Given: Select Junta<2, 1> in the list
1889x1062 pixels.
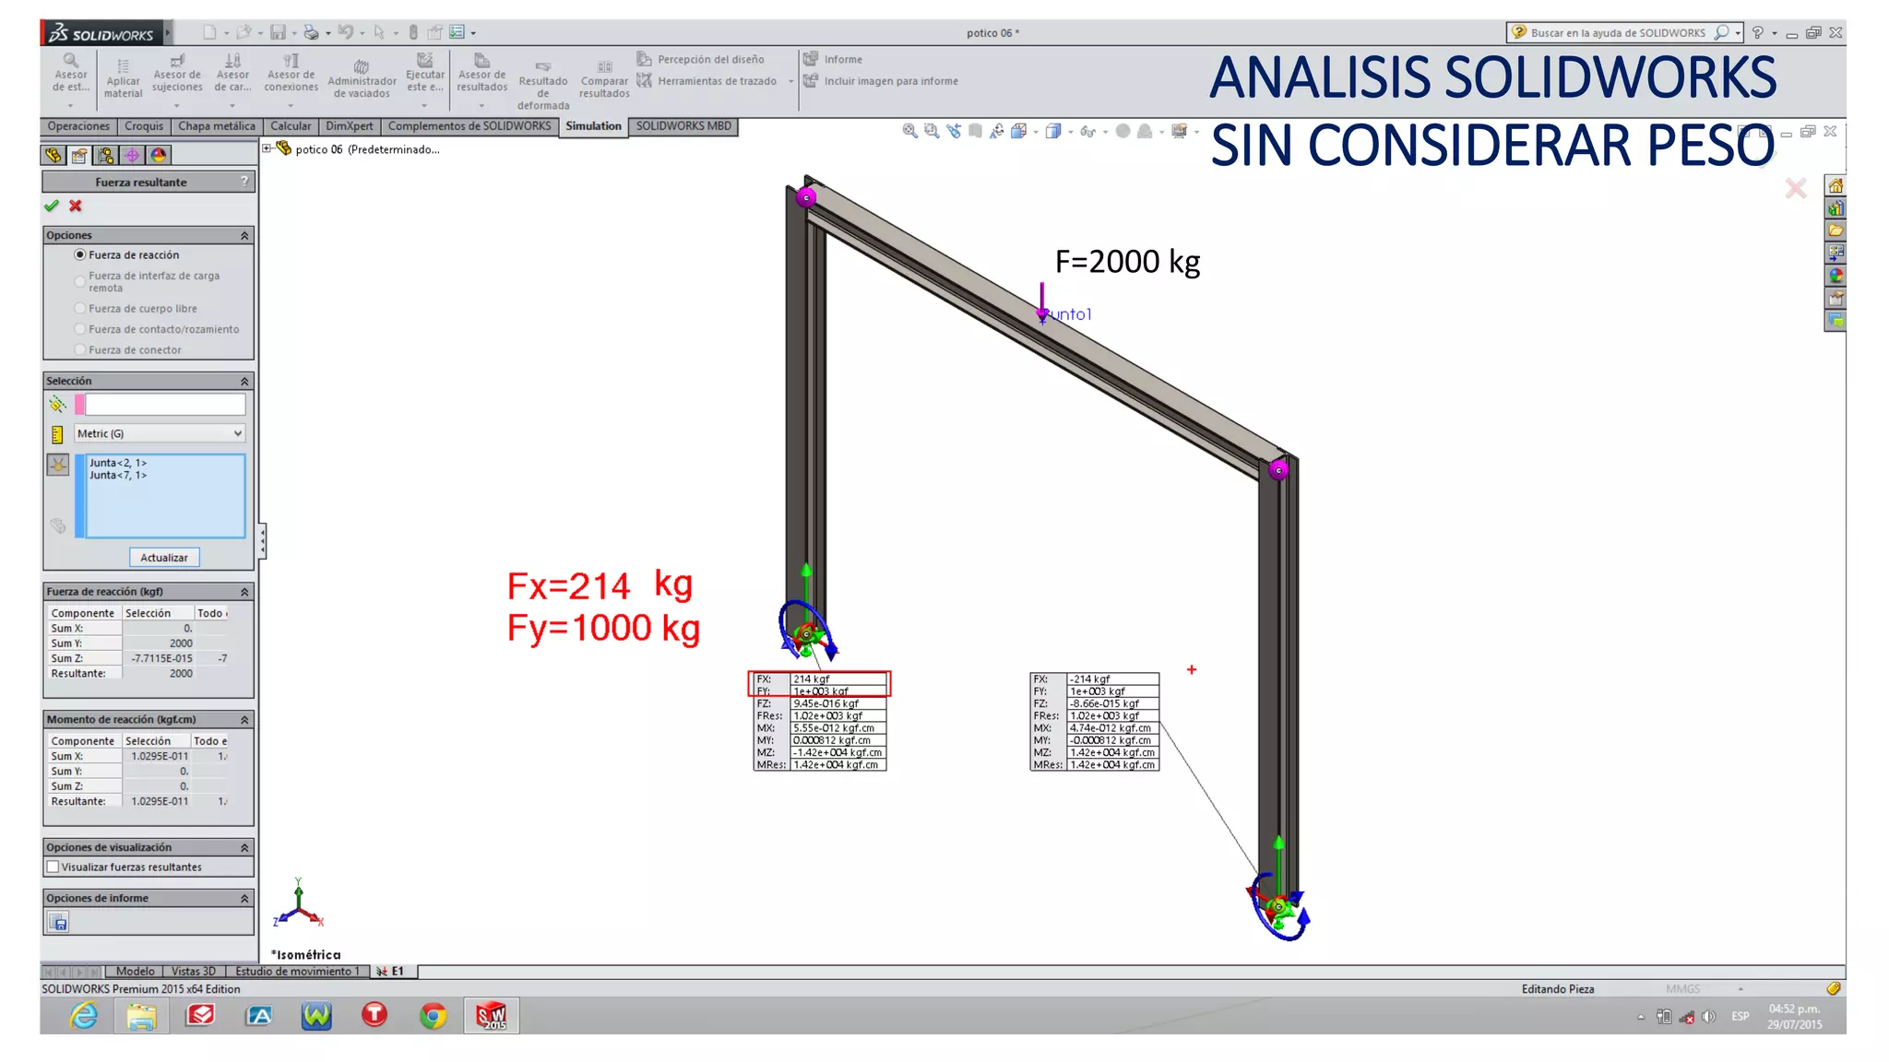Looking at the screenshot, I should 118,463.
